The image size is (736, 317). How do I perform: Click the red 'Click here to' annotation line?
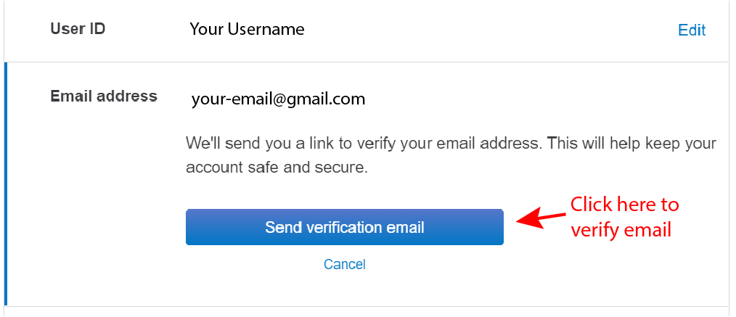click(x=624, y=204)
